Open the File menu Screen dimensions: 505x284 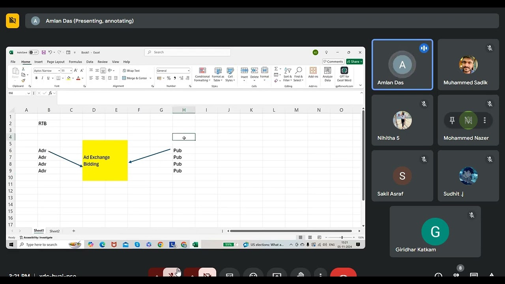click(x=13, y=62)
